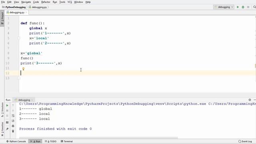Collapse code fold marker at line 5

click(x=19, y=38)
